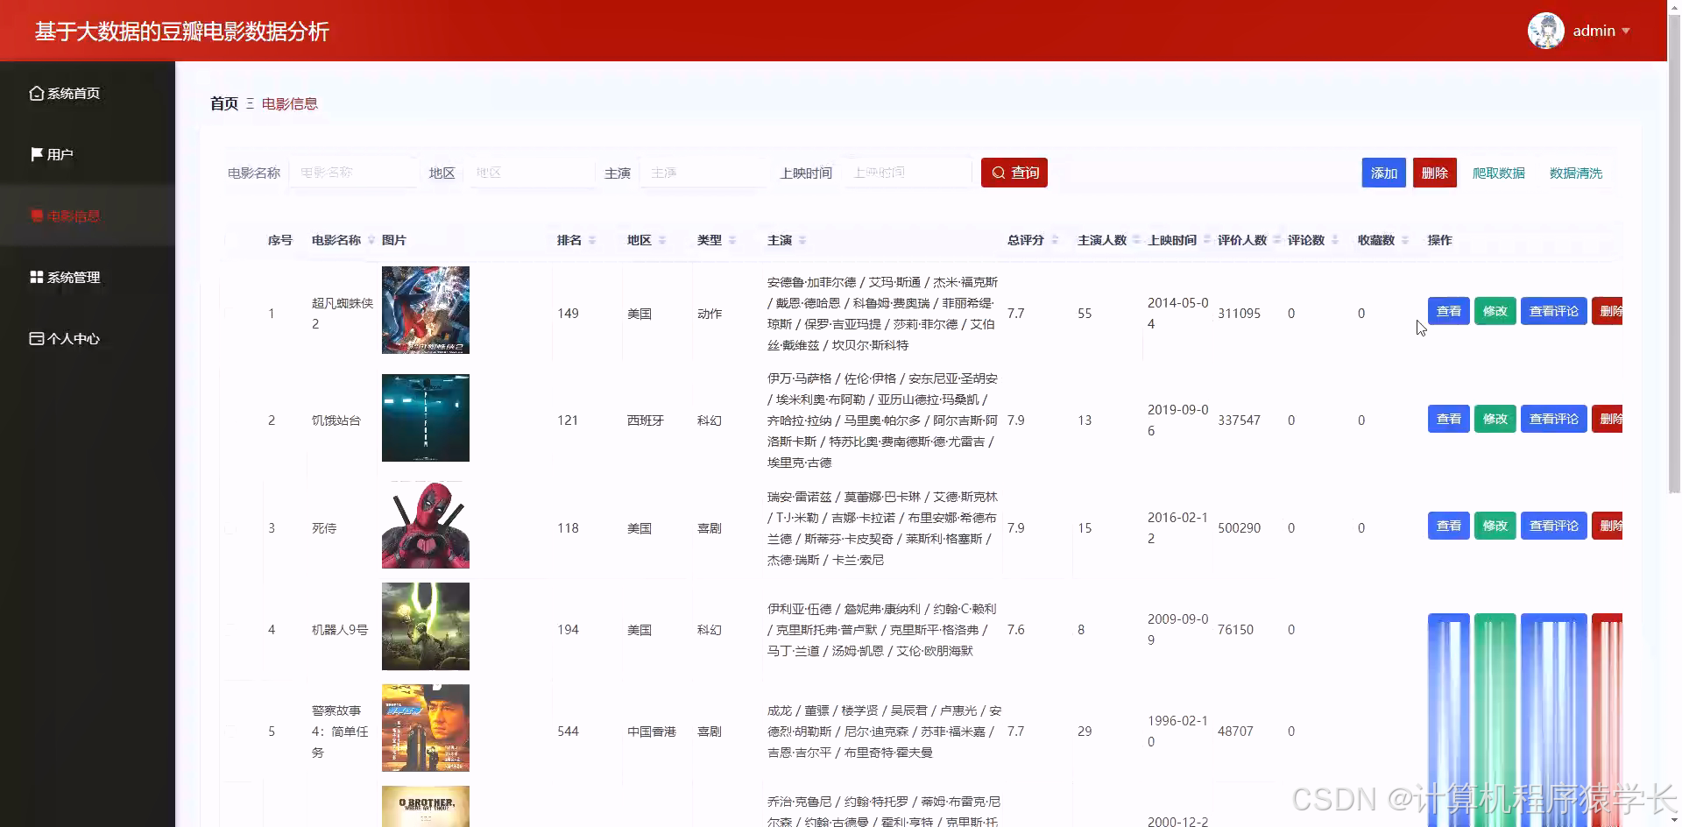Select the 系统首页 home icon in sidebar
Image resolution: width=1682 pixels, height=827 pixels.
point(36,92)
